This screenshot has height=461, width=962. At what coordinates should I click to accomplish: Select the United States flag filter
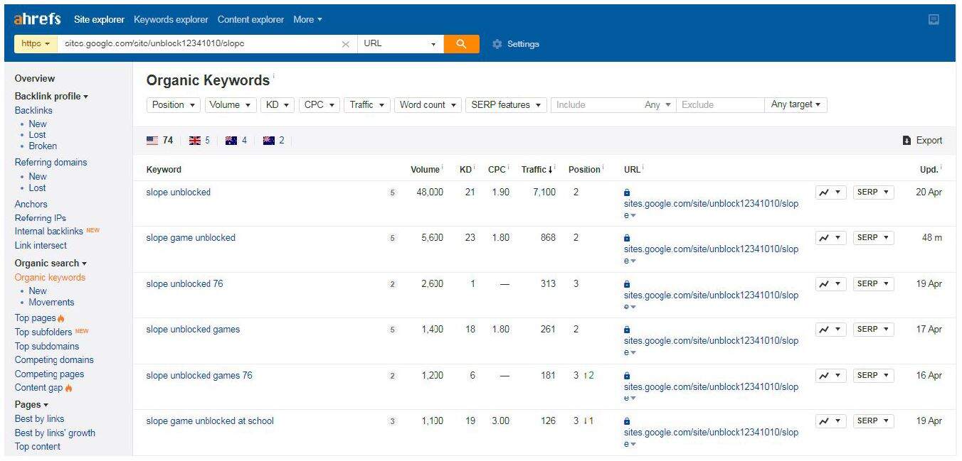point(152,141)
